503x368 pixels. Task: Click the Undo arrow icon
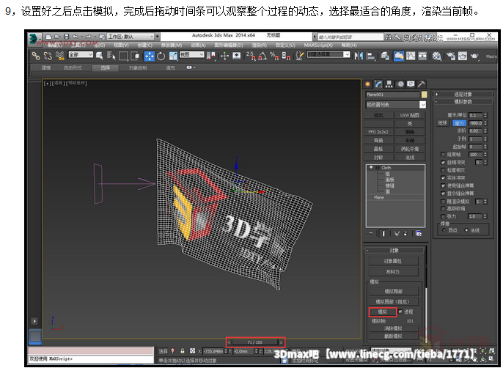[75, 37]
